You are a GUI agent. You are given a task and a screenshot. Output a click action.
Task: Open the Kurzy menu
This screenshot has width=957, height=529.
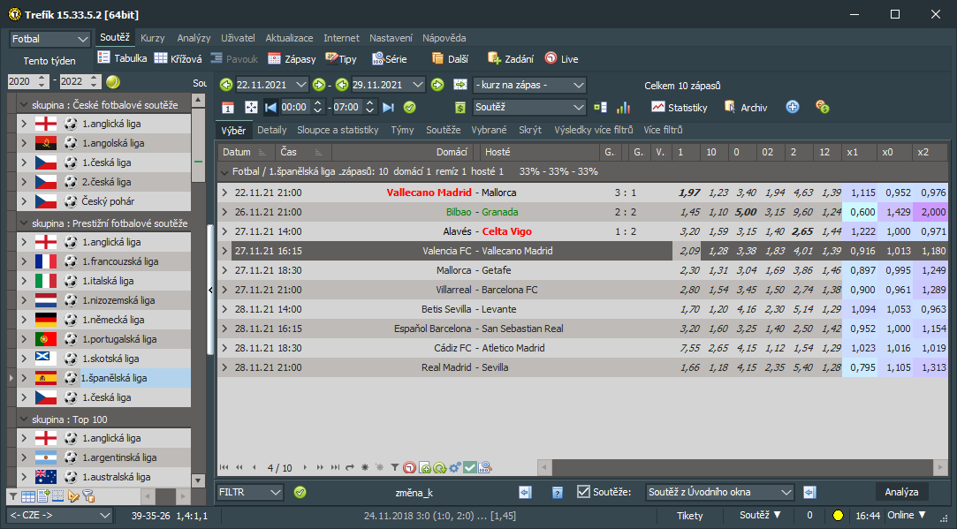point(153,38)
